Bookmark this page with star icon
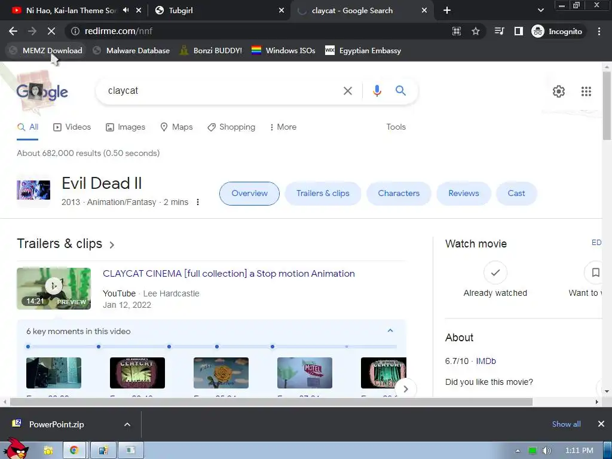The height and width of the screenshot is (459, 612). tap(475, 31)
